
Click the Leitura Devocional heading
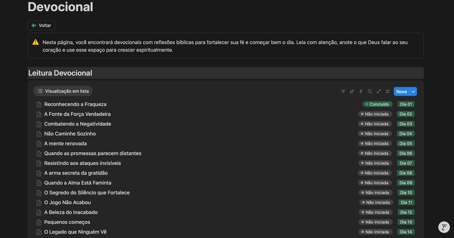click(60, 73)
